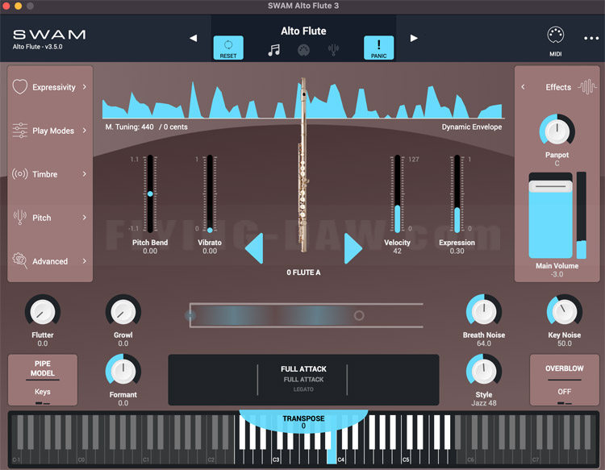The image size is (605, 470).
Task: Click the Pitch Bend slider handle
Action: point(150,193)
